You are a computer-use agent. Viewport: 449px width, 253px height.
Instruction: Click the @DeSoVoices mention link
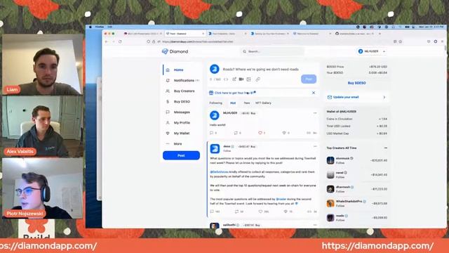coord(220,172)
